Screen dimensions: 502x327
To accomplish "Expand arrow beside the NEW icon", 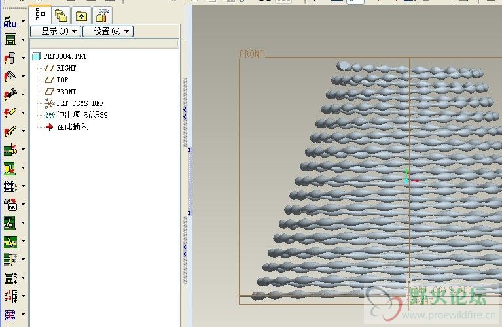I will pyautogui.click(x=23, y=22).
